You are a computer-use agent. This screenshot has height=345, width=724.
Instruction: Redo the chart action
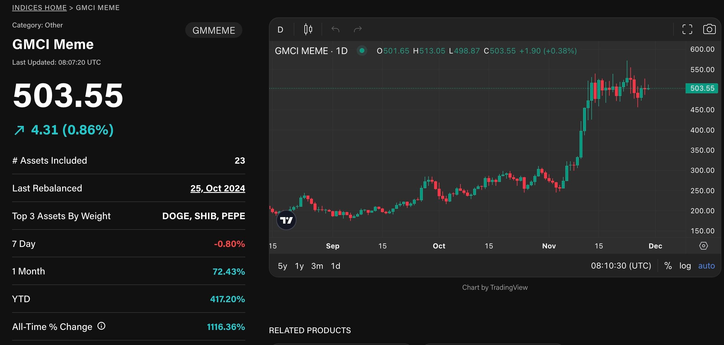click(x=358, y=29)
